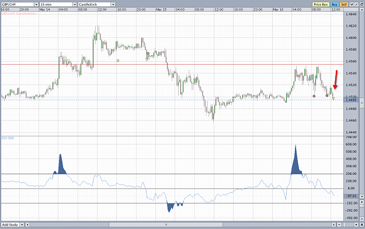Image resolution: width=365 pixels, height=229 pixels.
Task: Click the yellow square marker on the chart
Action: pos(118,61)
